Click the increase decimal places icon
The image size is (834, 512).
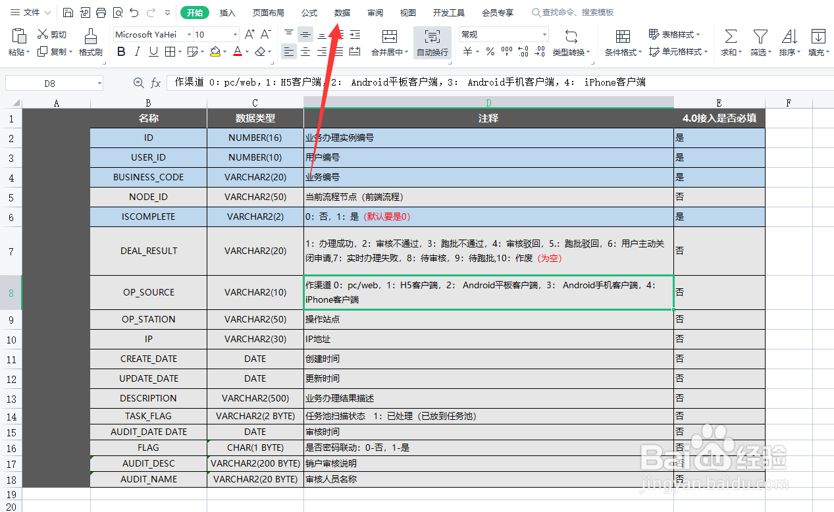tap(523, 51)
